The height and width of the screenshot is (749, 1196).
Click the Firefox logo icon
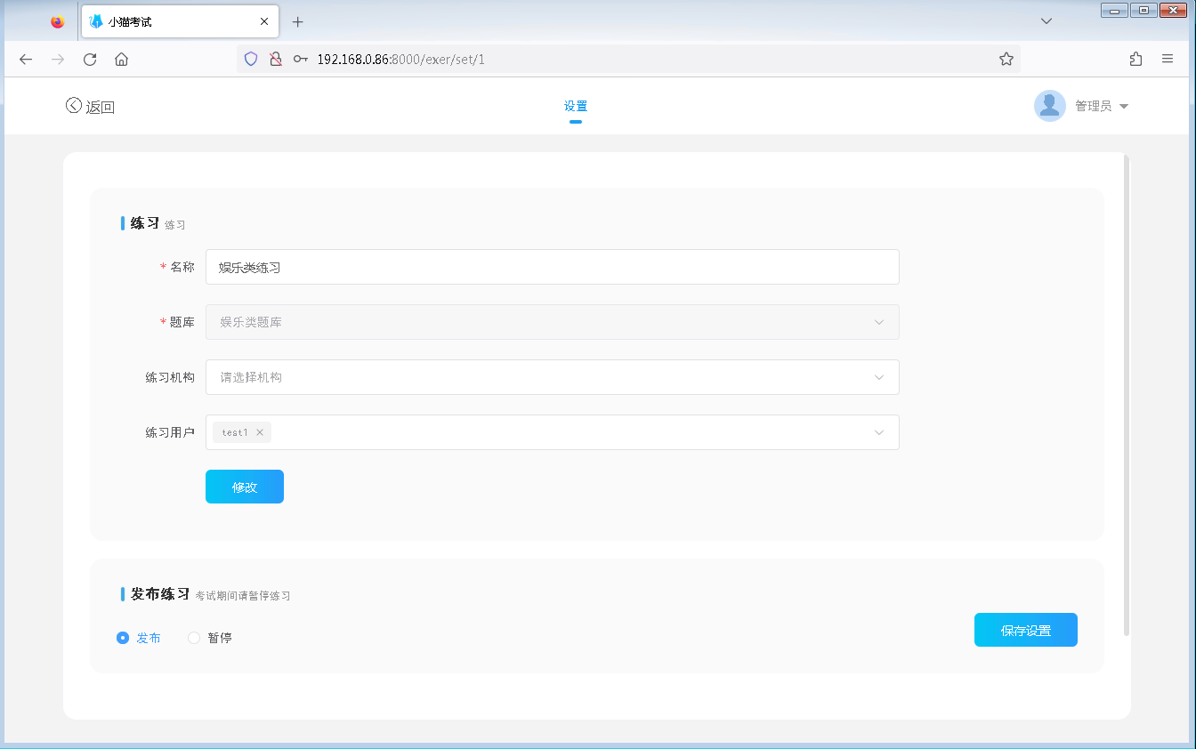[x=58, y=21]
